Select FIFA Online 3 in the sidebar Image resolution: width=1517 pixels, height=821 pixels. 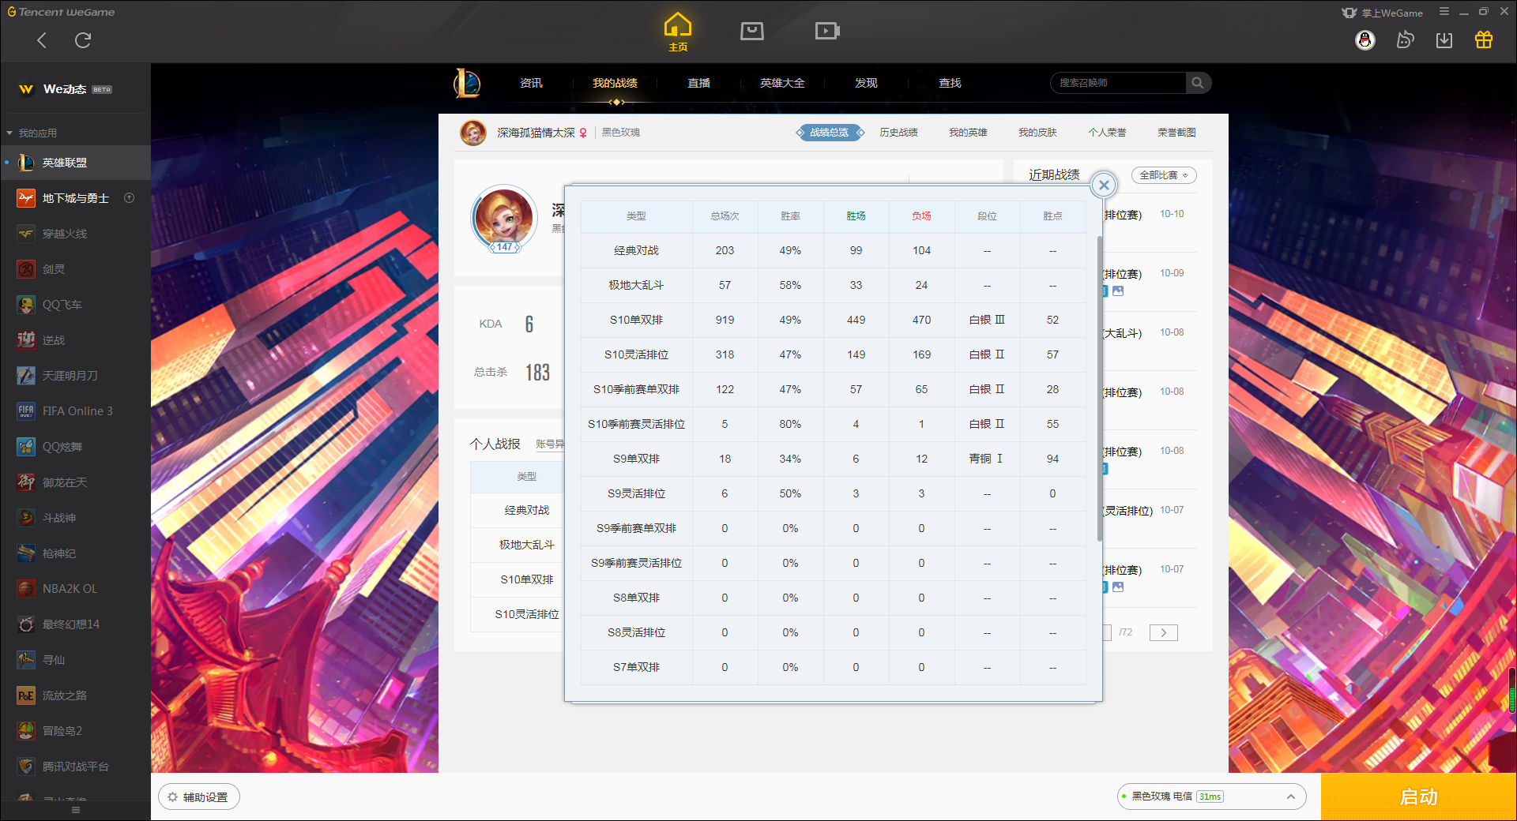tap(75, 411)
